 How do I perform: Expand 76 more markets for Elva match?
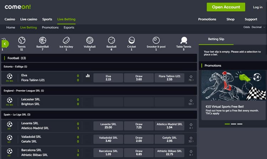(x=191, y=80)
